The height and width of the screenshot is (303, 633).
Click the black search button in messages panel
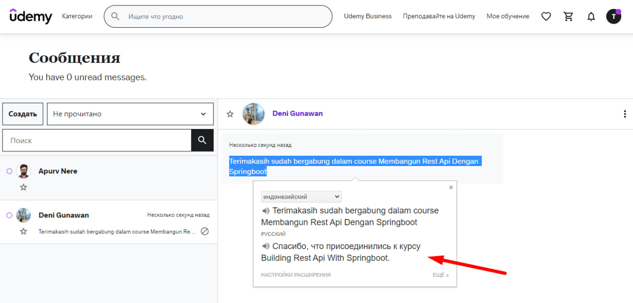click(202, 140)
